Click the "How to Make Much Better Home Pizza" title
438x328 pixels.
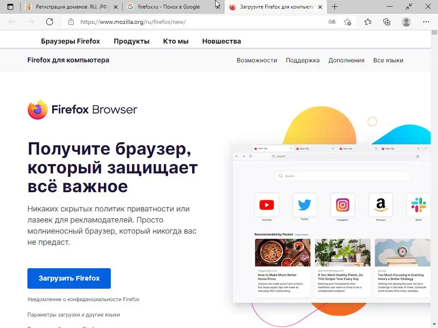(277, 277)
